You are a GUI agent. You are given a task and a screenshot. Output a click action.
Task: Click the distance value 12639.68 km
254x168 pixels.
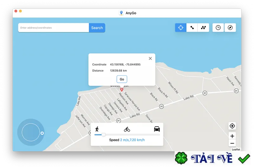point(118,71)
